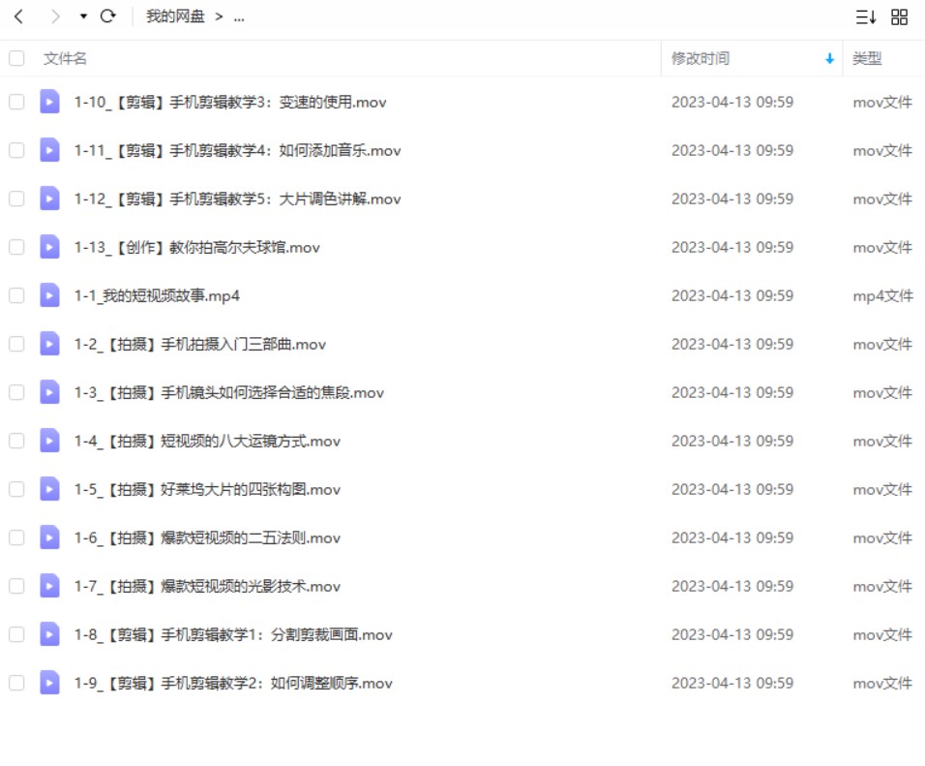This screenshot has width=925, height=766.
Task: Click video icon of 1-9 如何调整顺序.mov
Action: click(x=49, y=683)
